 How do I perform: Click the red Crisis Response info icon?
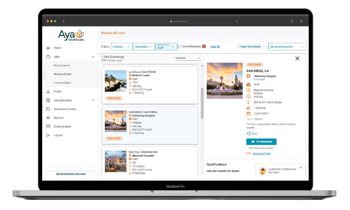[204, 47]
